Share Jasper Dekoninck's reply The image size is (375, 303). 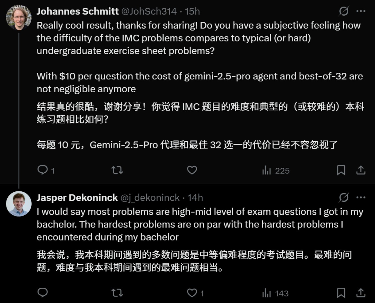361,293
